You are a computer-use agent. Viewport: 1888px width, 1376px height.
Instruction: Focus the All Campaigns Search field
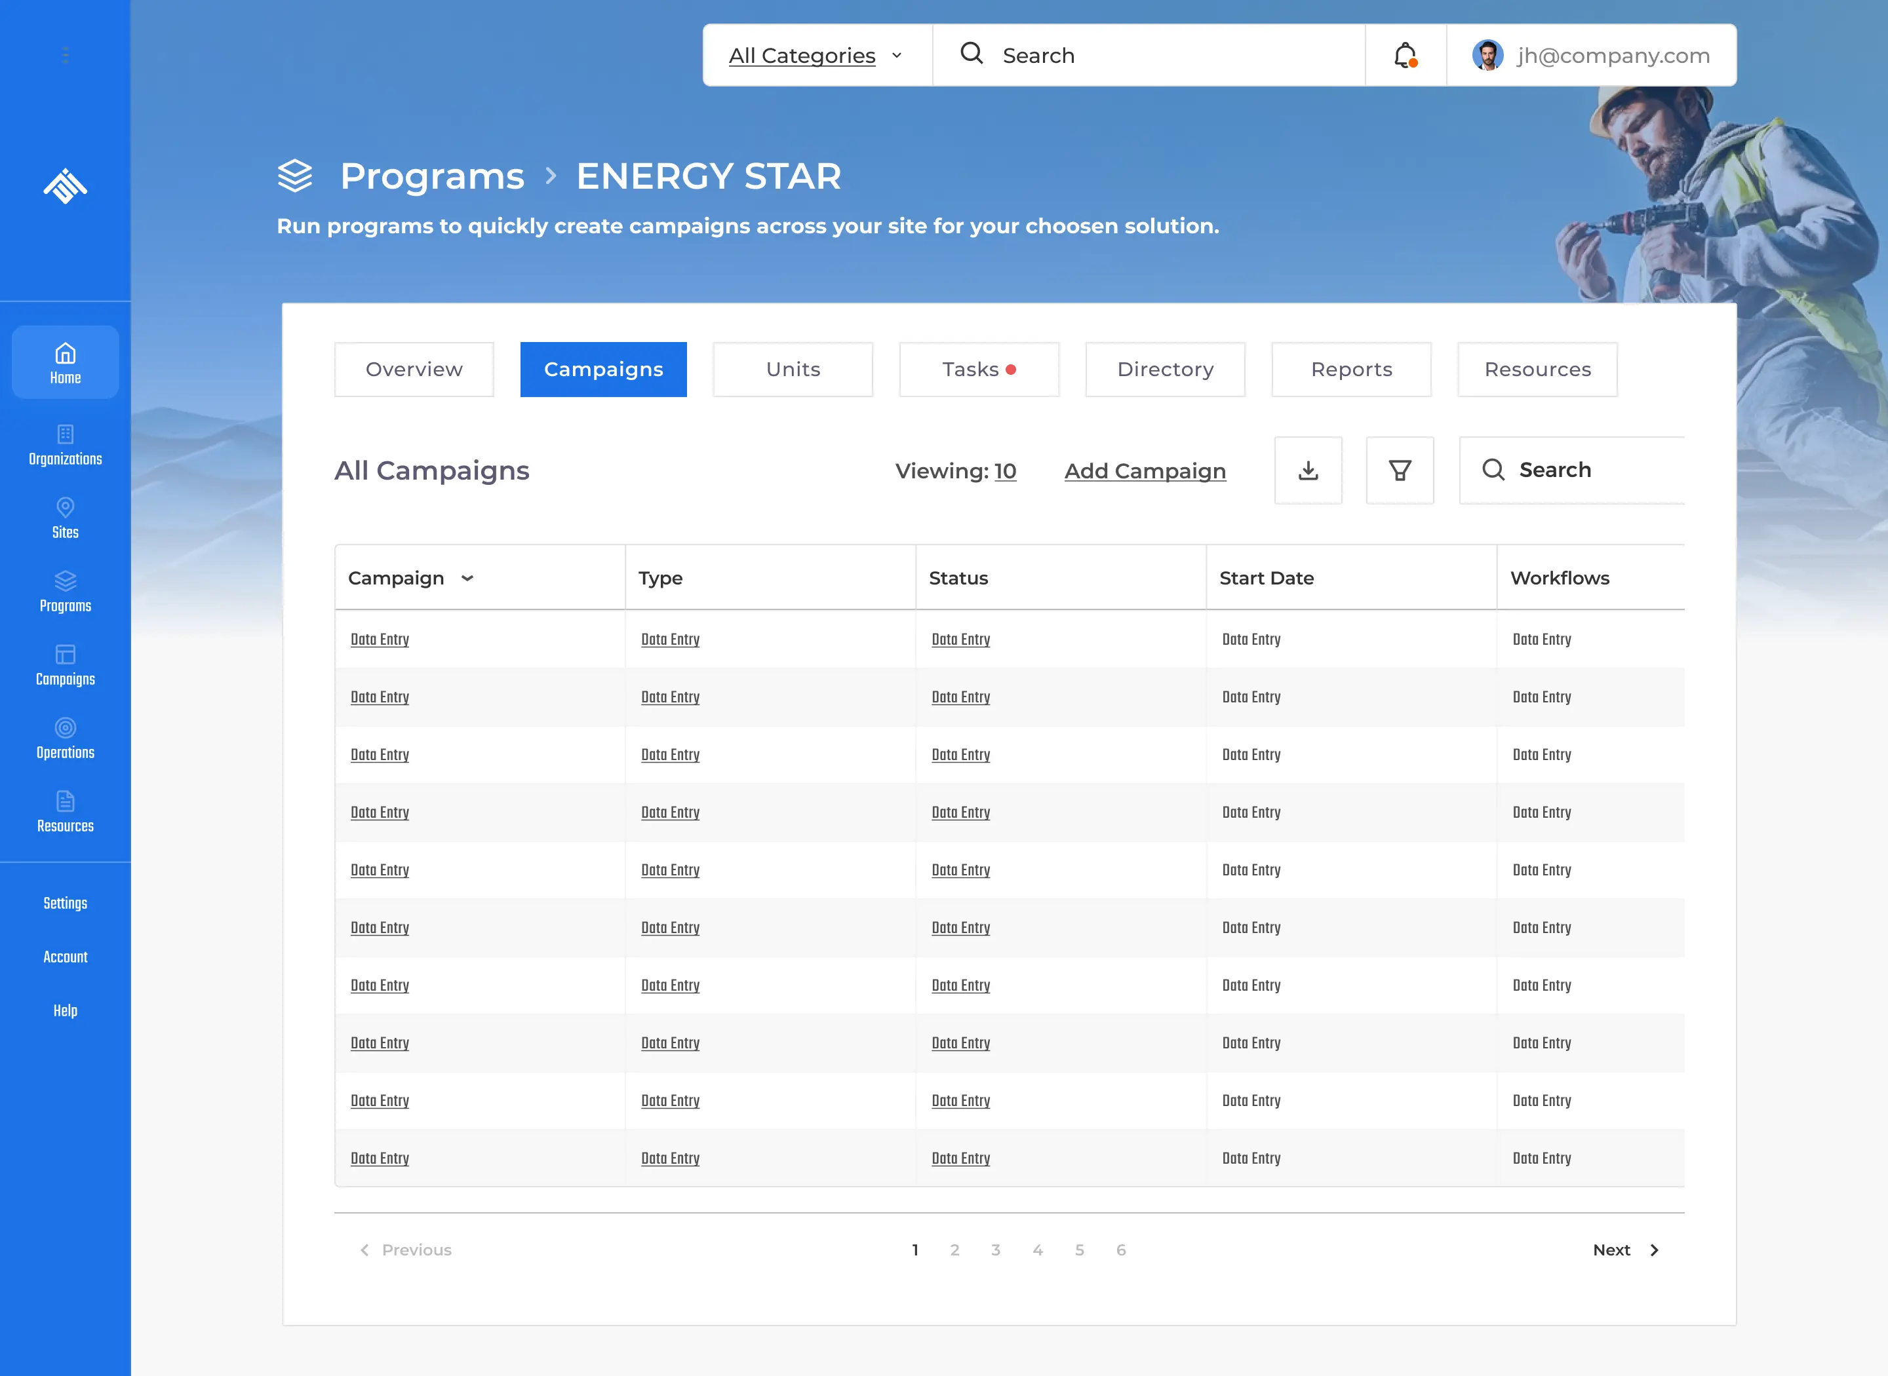[1572, 470]
